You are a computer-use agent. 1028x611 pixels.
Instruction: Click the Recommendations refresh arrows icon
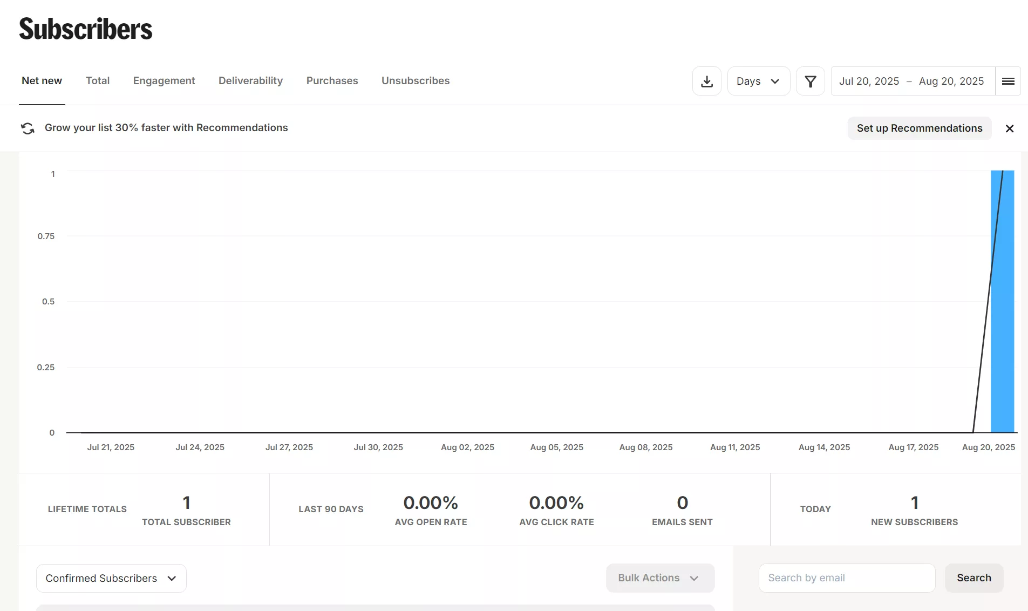(28, 128)
